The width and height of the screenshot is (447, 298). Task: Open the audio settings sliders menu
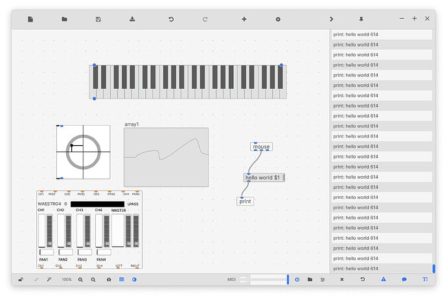point(323,279)
